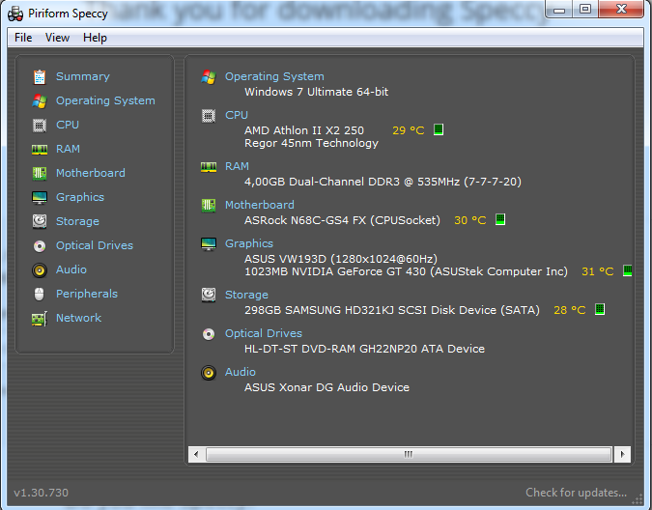Open the Help menu
Viewport: 652px width, 510px height.
(x=95, y=38)
